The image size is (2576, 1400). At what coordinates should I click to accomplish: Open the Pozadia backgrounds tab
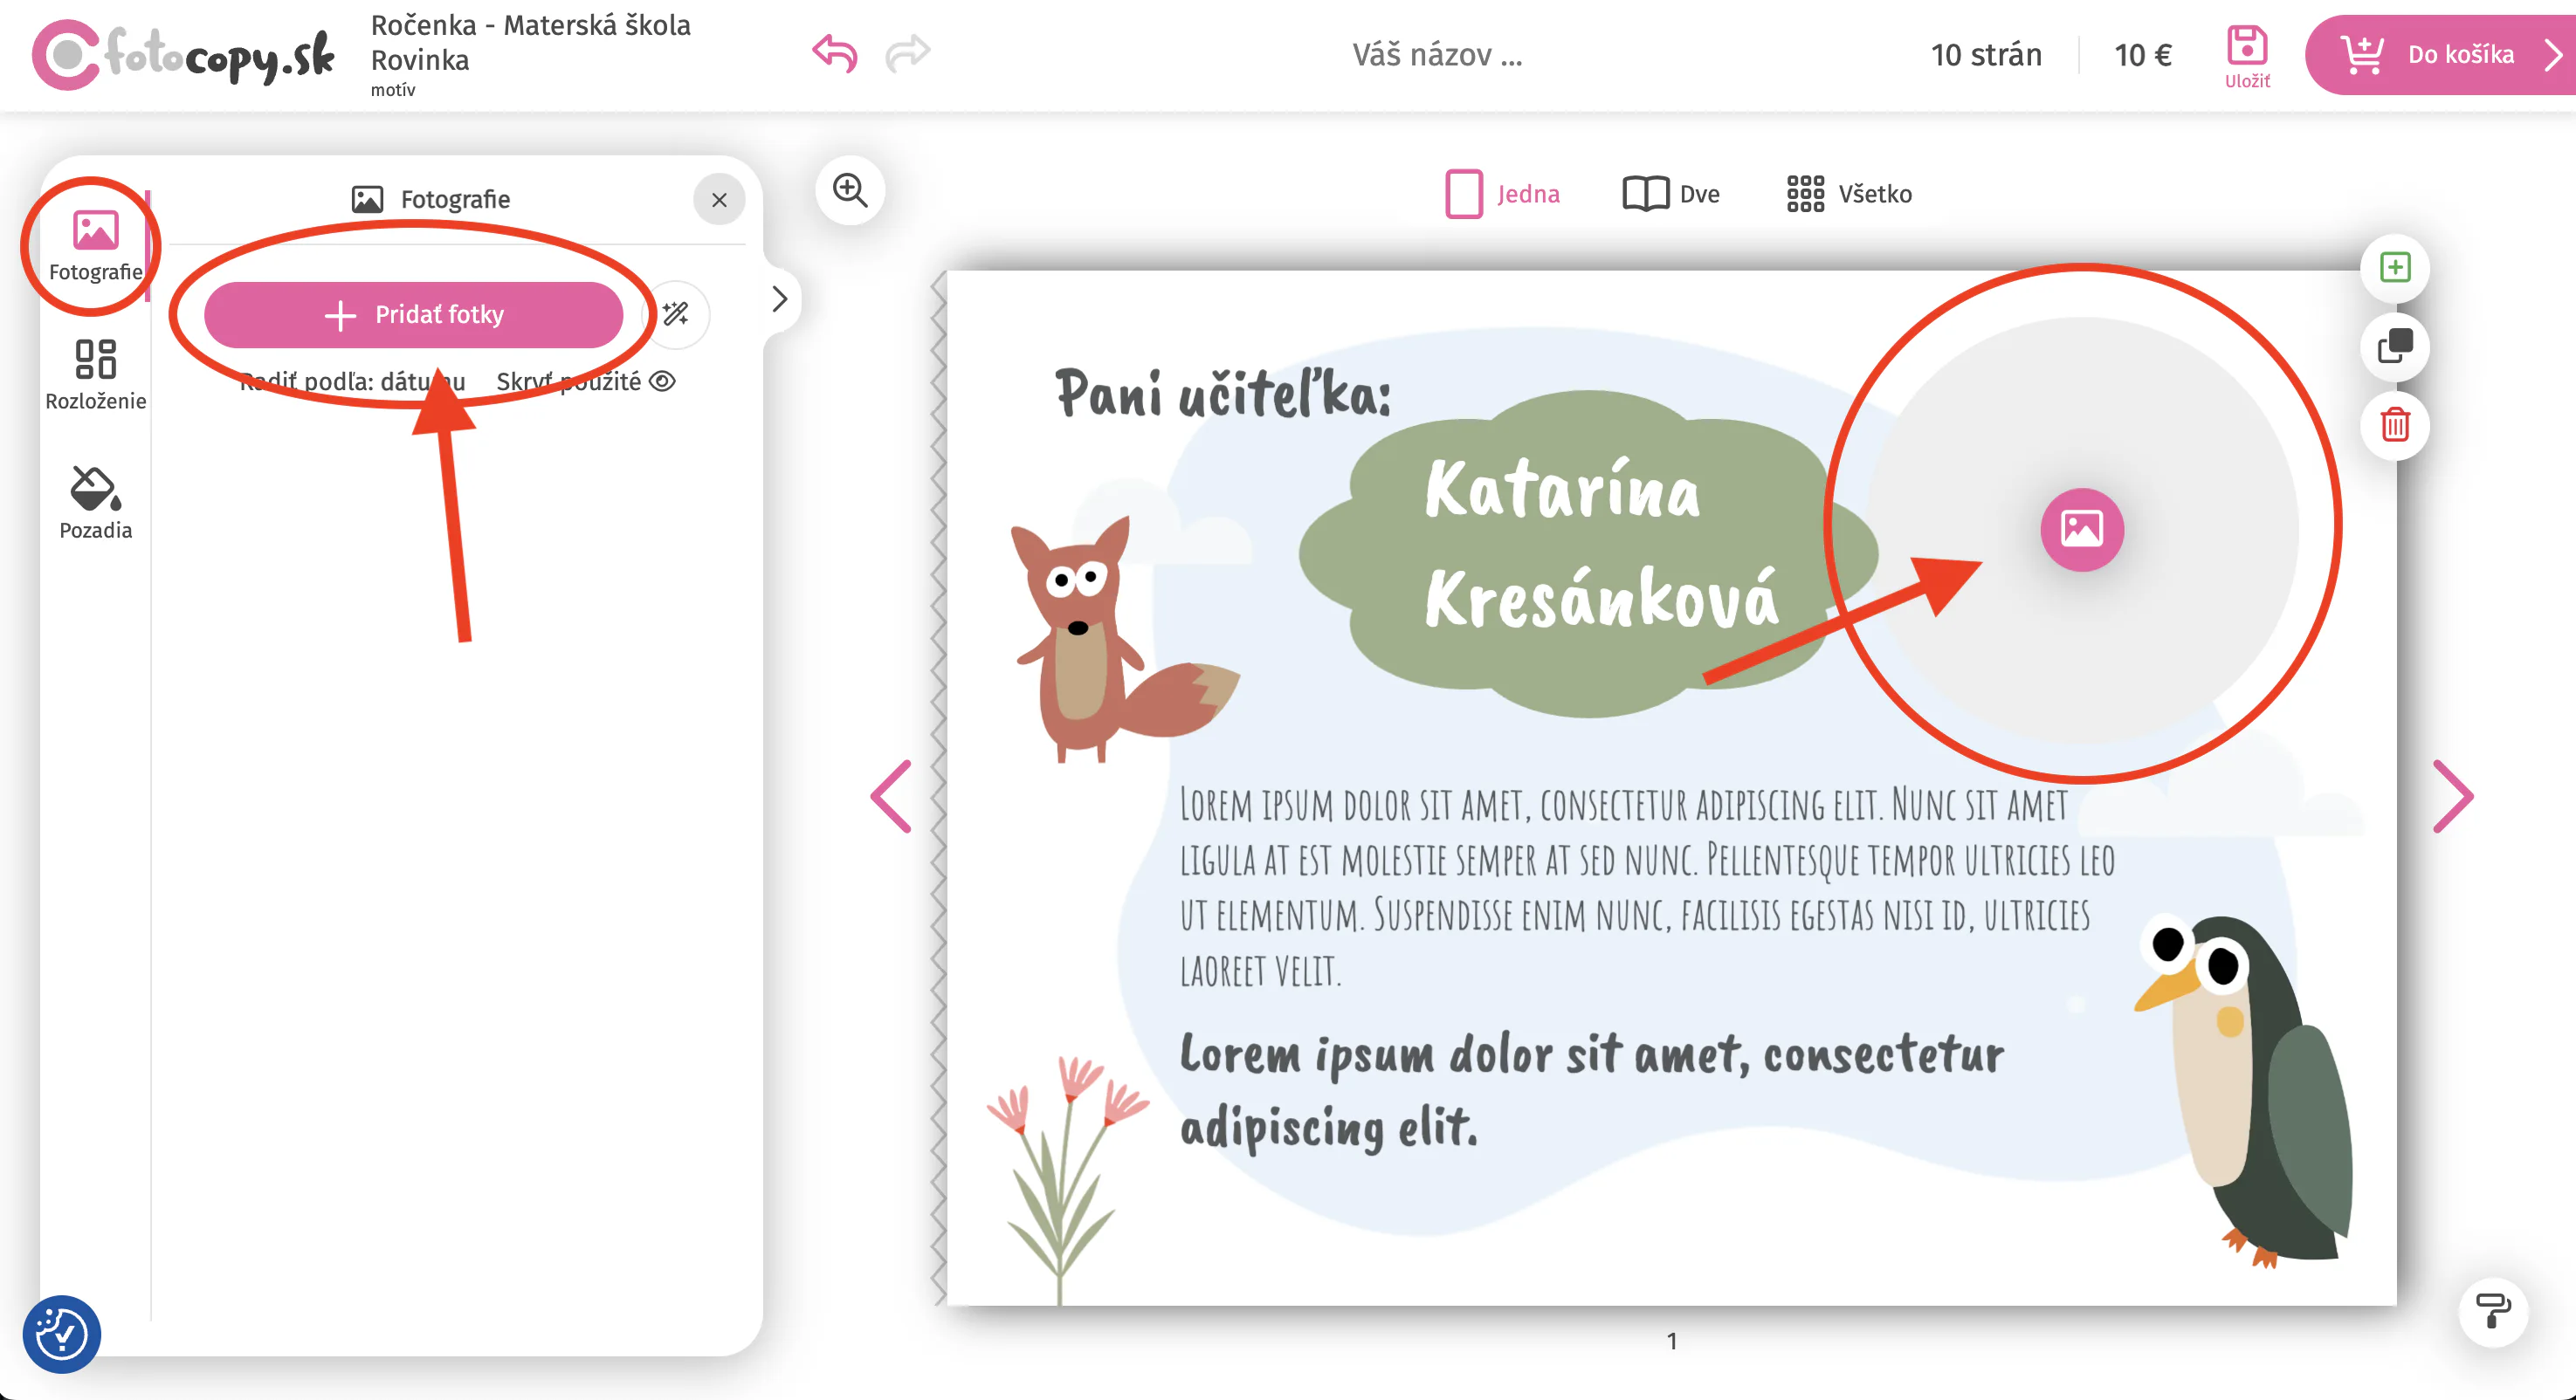(96, 503)
